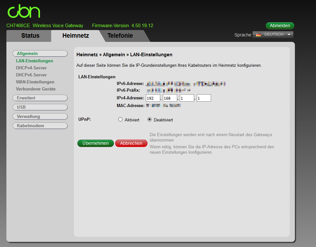Enable UPnP by selecting Aktiviert
This screenshot has height=247, width=316.
(x=120, y=119)
